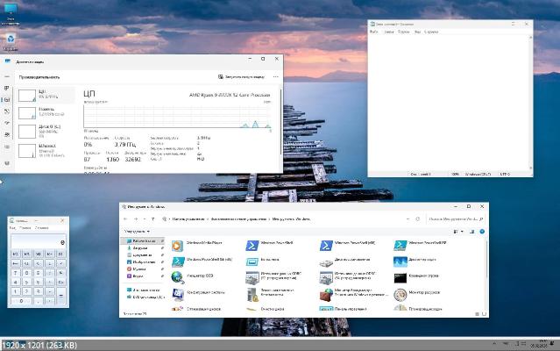Open Конфигурация системы (System Configuration) shortcut
This screenshot has width=560, height=351.
tap(178, 292)
